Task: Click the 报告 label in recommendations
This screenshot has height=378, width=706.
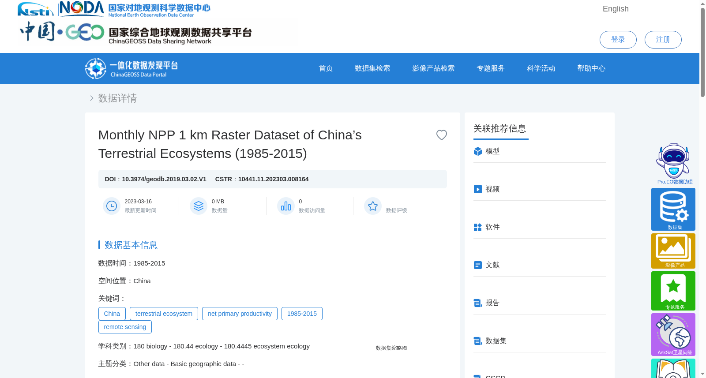Action: [x=492, y=303]
